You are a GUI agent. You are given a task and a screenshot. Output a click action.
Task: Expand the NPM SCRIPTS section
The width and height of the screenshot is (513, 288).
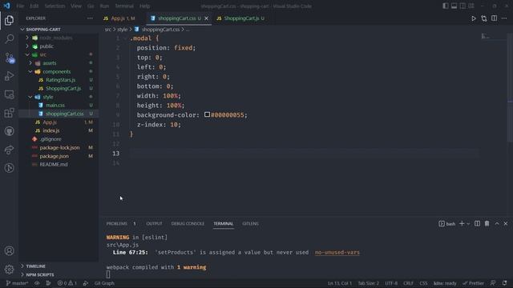(39, 274)
